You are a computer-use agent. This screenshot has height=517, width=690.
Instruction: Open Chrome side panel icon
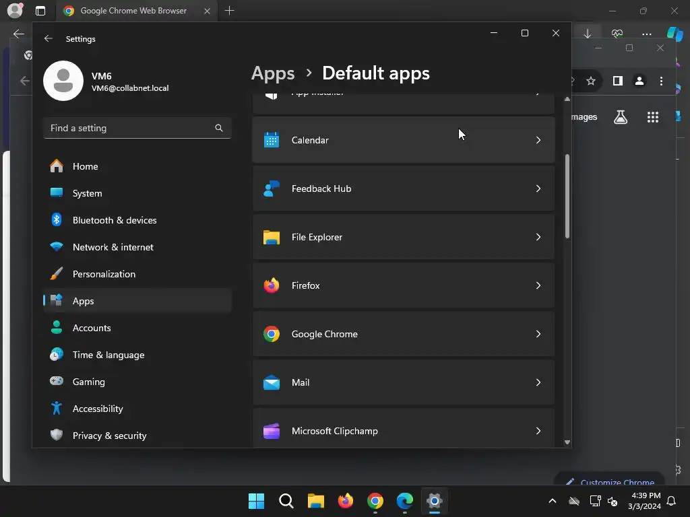point(618,81)
